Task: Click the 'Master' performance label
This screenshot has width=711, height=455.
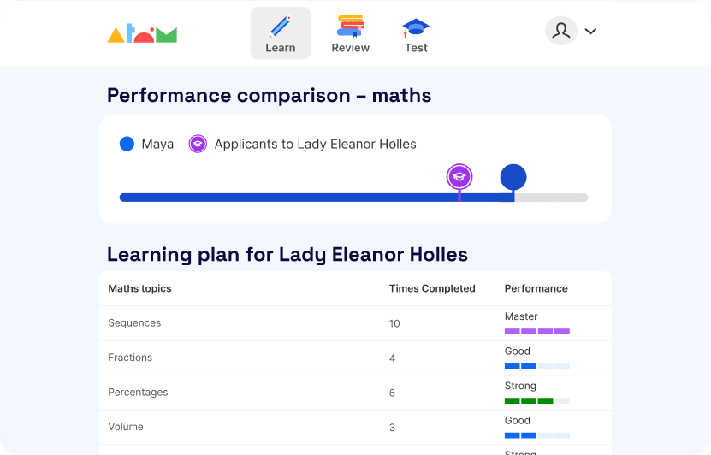Action: tap(521, 316)
